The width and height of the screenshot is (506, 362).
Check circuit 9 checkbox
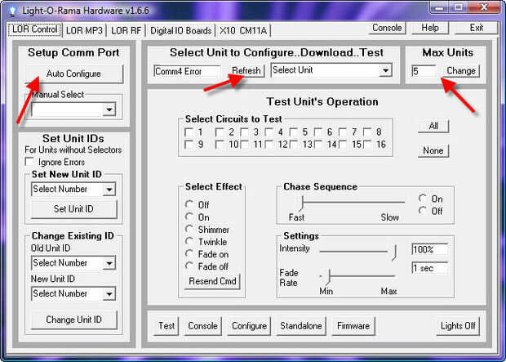pos(189,145)
